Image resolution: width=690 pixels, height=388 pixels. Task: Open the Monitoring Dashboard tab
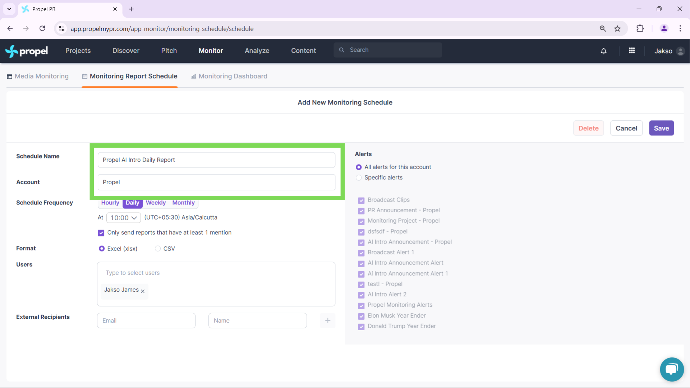[x=229, y=76]
